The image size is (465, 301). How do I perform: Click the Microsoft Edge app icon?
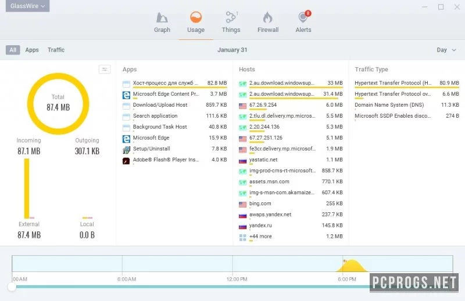click(x=126, y=139)
